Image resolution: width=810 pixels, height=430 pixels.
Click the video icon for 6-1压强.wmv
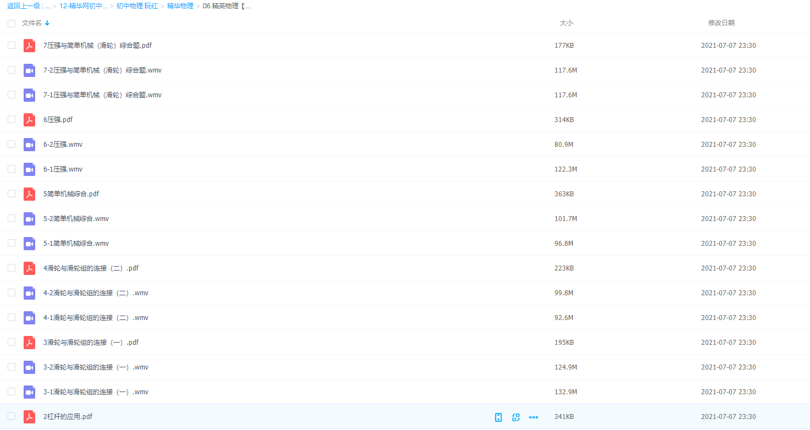pyautogui.click(x=29, y=169)
